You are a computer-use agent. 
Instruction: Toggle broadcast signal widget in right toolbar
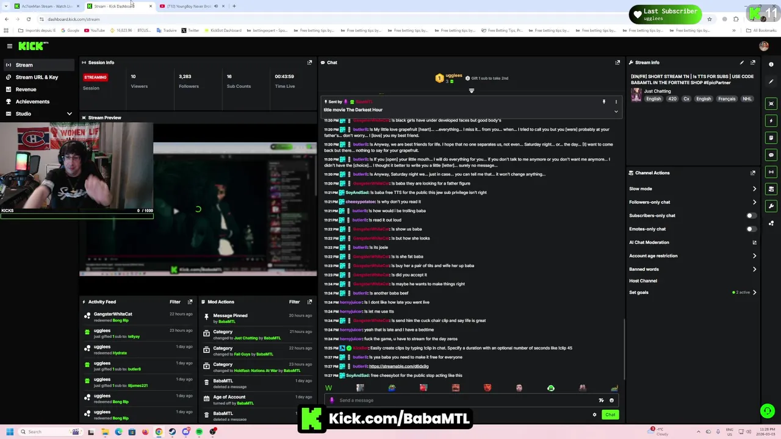(x=771, y=172)
